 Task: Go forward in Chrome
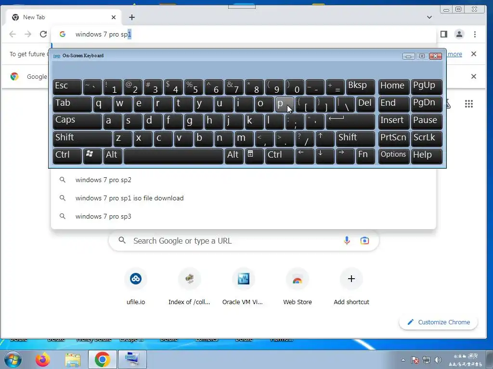tap(28, 34)
